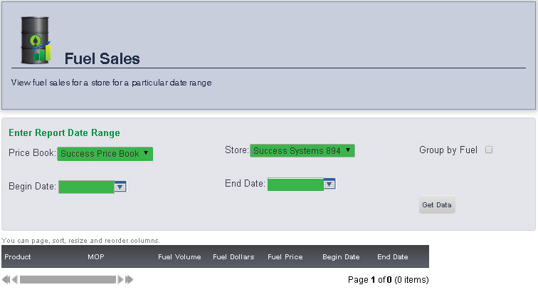Sort by the Fuel Price column

pyautogui.click(x=285, y=257)
